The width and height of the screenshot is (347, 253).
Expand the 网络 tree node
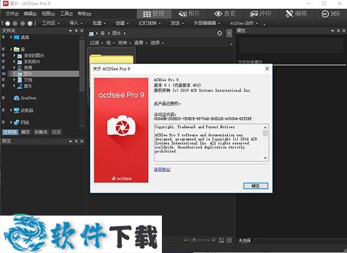tap(11, 122)
